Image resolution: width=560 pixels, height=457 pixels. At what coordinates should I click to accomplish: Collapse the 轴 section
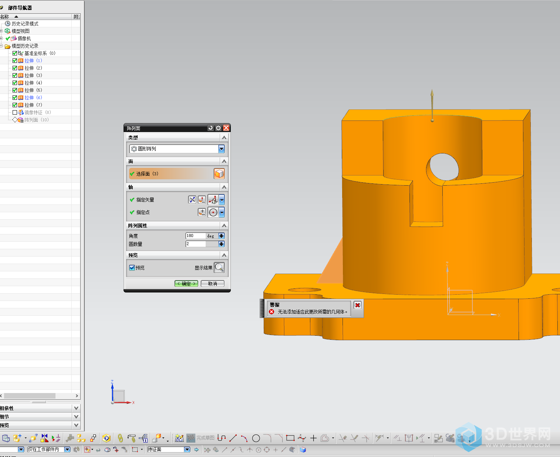(x=224, y=187)
